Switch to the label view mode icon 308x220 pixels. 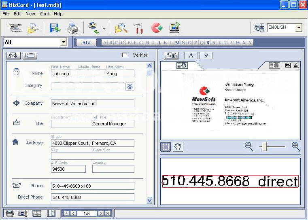[x=23, y=214]
